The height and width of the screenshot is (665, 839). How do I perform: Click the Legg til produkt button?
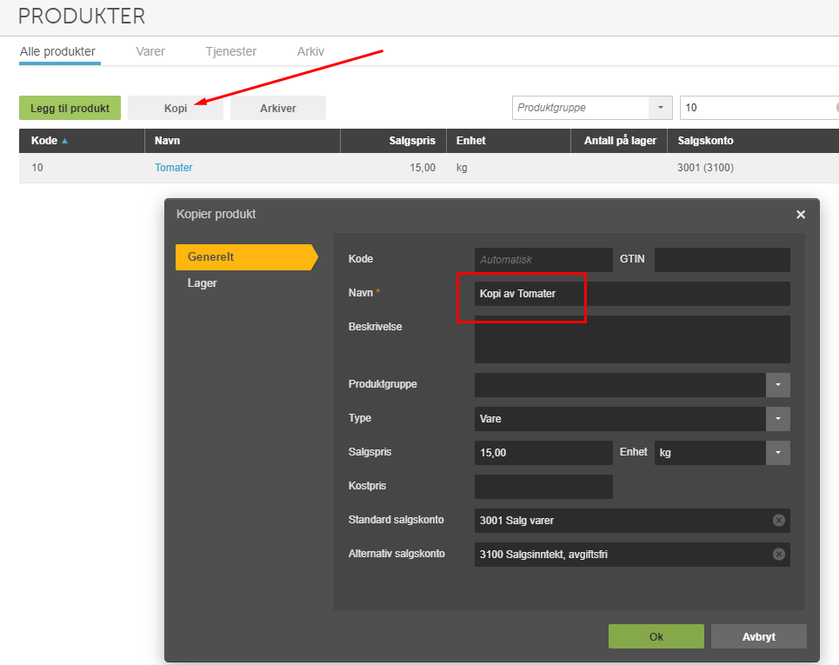pyautogui.click(x=70, y=108)
